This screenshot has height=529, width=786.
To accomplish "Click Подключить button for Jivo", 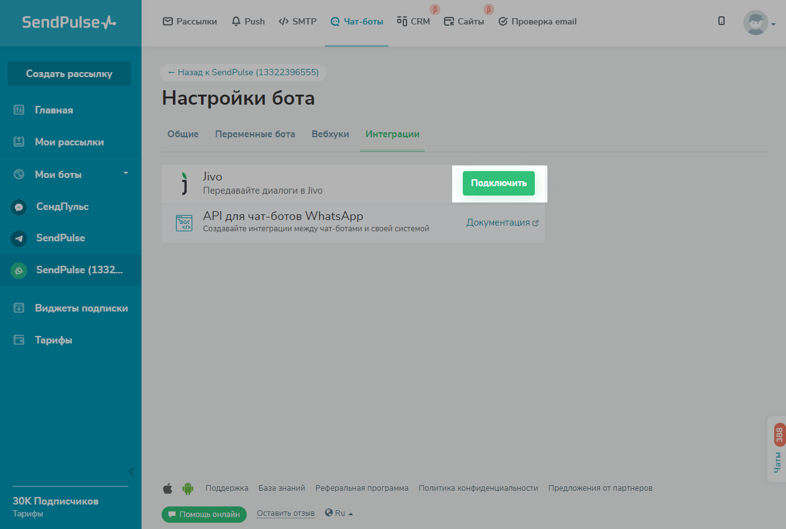I will (x=499, y=183).
